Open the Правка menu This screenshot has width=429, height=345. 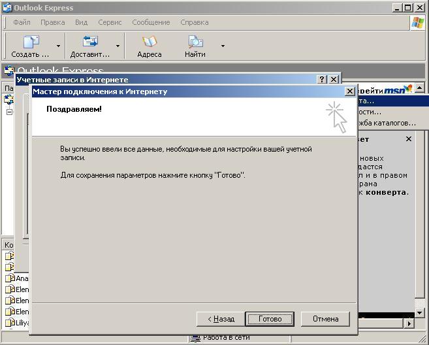[52, 22]
